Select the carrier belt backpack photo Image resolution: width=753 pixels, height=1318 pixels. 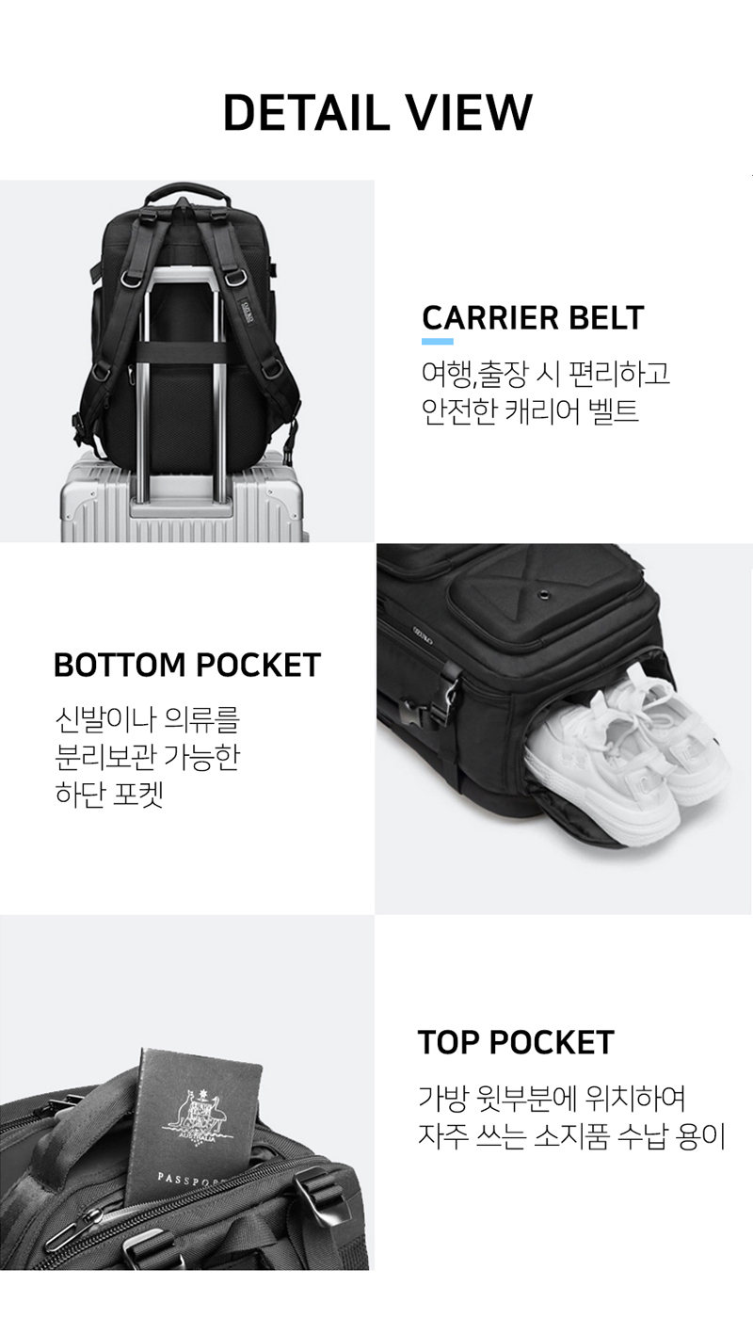pos(187,361)
